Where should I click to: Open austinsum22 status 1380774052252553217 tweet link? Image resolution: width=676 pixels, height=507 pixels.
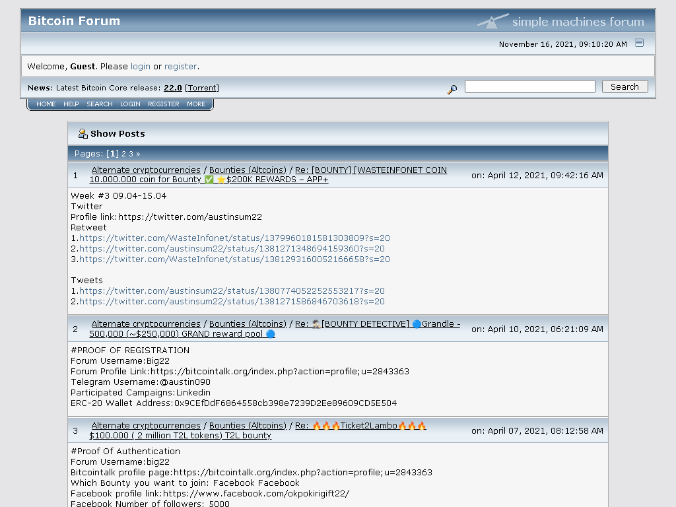click(232, 291)
